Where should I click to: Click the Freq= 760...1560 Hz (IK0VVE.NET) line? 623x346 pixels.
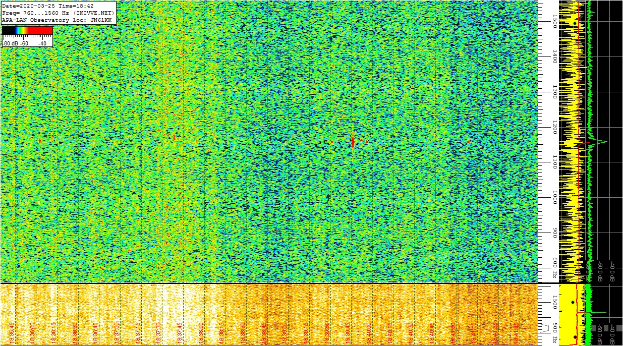[x=59, y=12]
